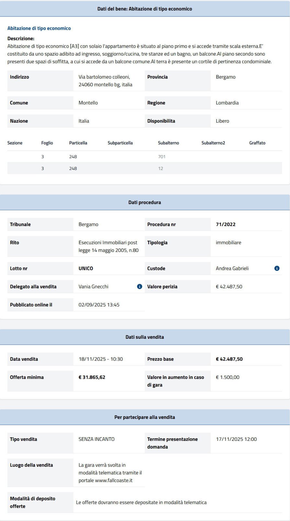Click the fallcoaste.it portal sale location text
The image size is (290, 521).
coord(110,473)
